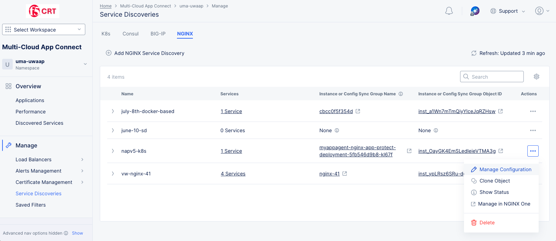This screenshot has height=241, width=556.
Task: Open the notifications bell icon
Action: [x=449, y=11]
